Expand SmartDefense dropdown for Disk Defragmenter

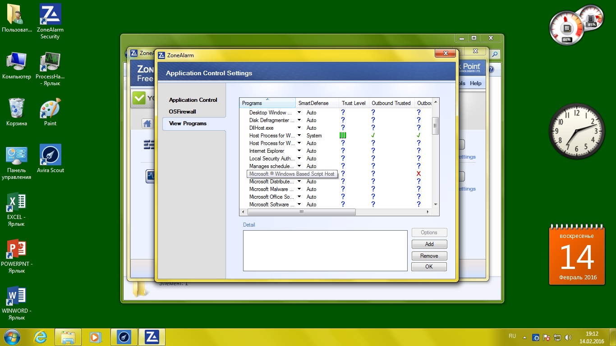click(299, 120)
